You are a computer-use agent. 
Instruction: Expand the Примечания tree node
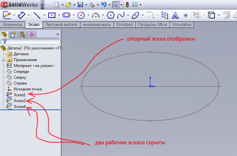(3, 60)
